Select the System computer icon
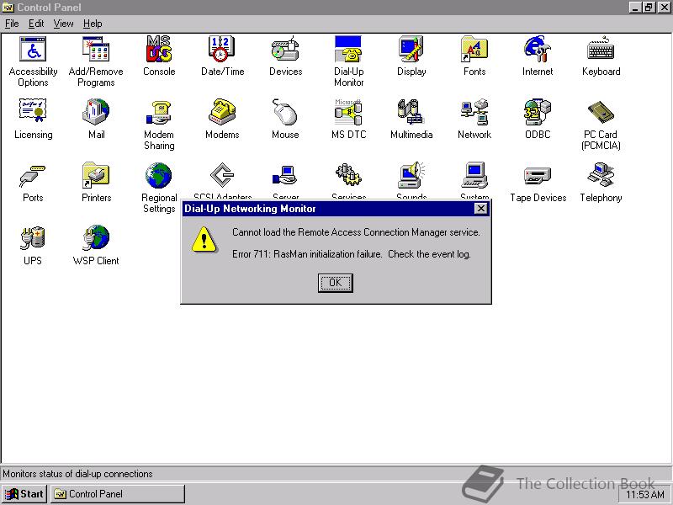The width and height of the screenshot is (673, 505). click(x=474, y=175)
